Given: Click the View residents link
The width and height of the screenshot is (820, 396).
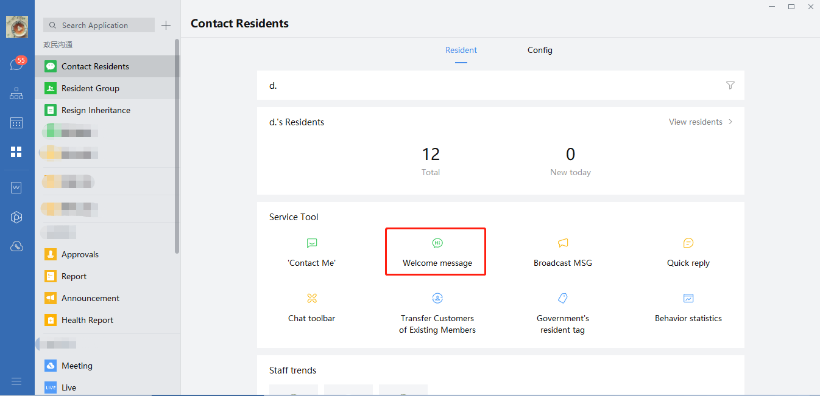Looking at the screenshot, I should pos(700,122).
